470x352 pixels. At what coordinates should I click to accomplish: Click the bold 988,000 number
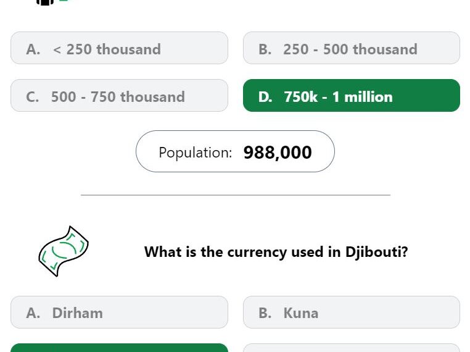click(x=278, y=153)
